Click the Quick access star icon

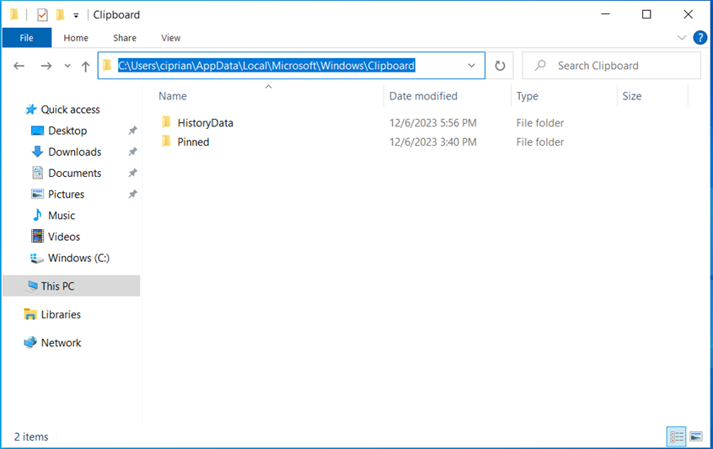[x=31, y=109]
